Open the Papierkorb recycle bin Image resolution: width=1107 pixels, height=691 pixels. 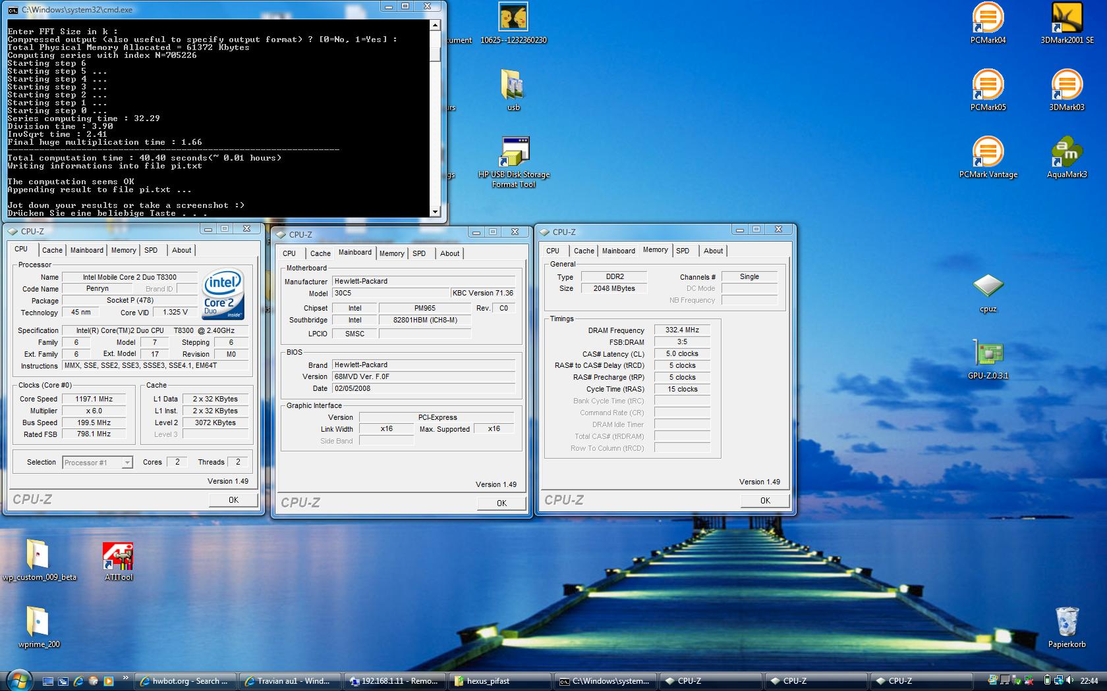1067,628
